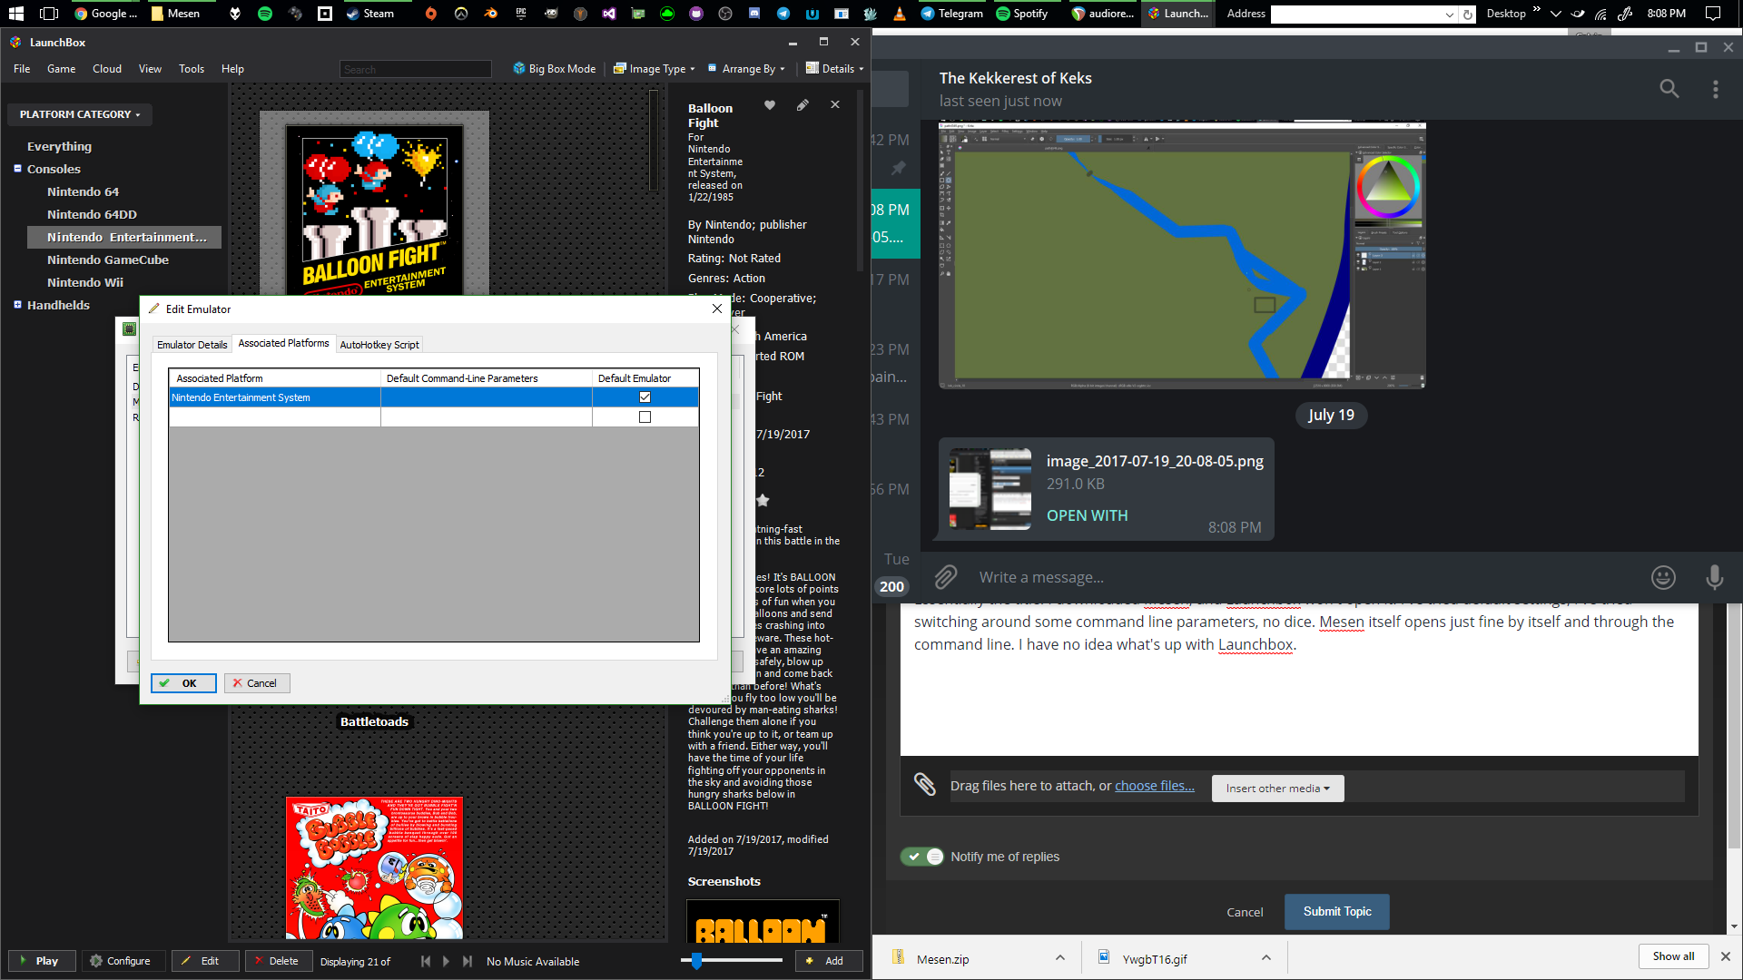
Task: Click next track music control
Action: point(467,961)
